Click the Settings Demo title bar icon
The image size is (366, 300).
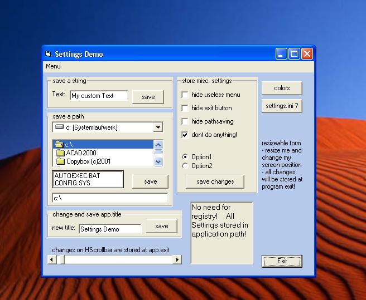pos(48,54)
